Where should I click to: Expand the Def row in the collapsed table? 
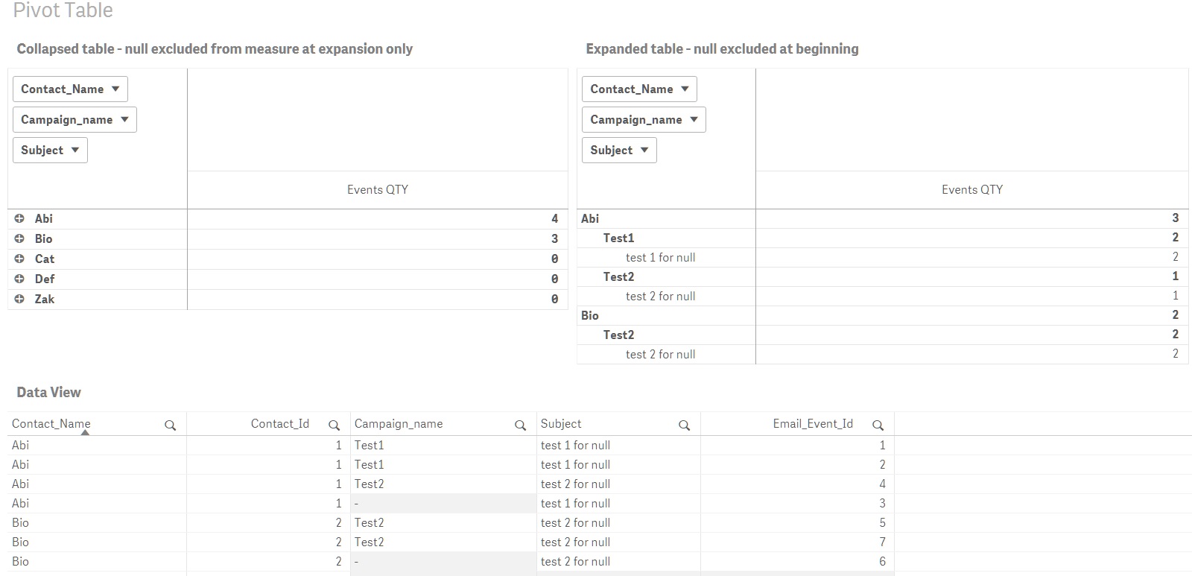point(19,279)
